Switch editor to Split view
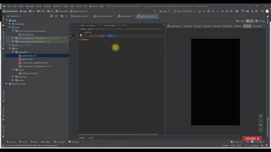271x152 pixels. pyautogui.click(x=249, y=21)
